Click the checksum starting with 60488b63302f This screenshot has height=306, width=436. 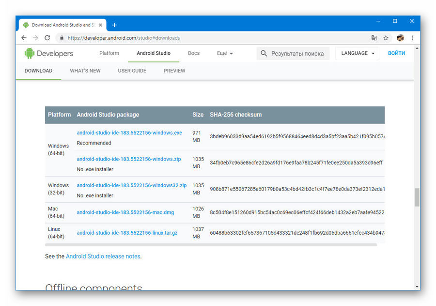pos(297,233)
